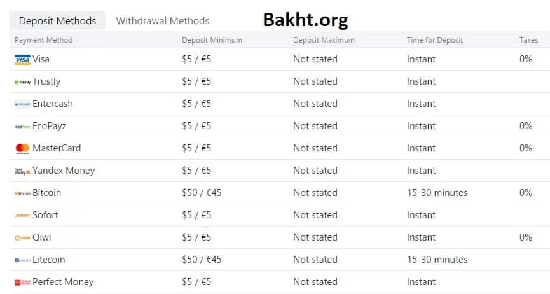Click the Entercash logo icon
Screen dimensions: 550x294
[x=22, y=104]
